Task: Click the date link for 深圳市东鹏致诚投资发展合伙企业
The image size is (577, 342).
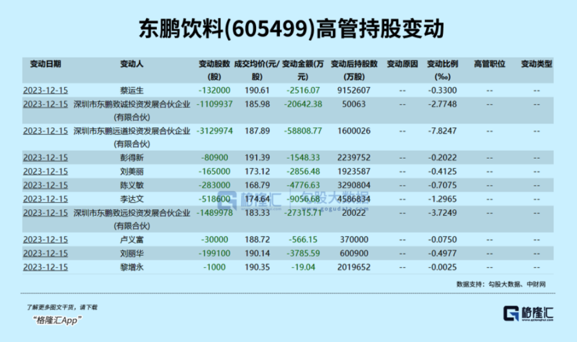Action: tap(45, 105)
